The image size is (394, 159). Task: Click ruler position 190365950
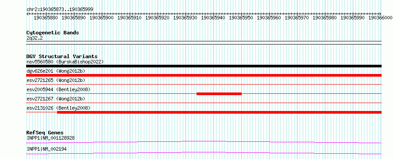241,18
